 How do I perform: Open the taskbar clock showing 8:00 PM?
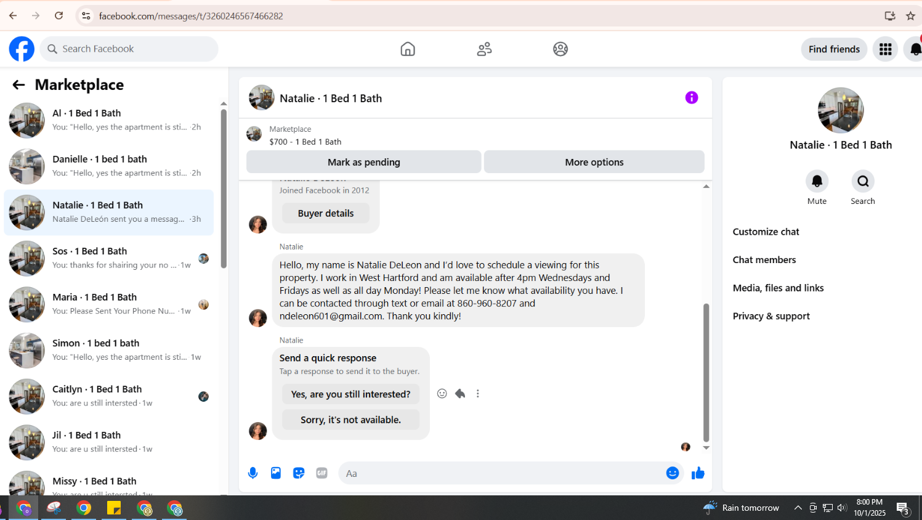coord(870,507)
